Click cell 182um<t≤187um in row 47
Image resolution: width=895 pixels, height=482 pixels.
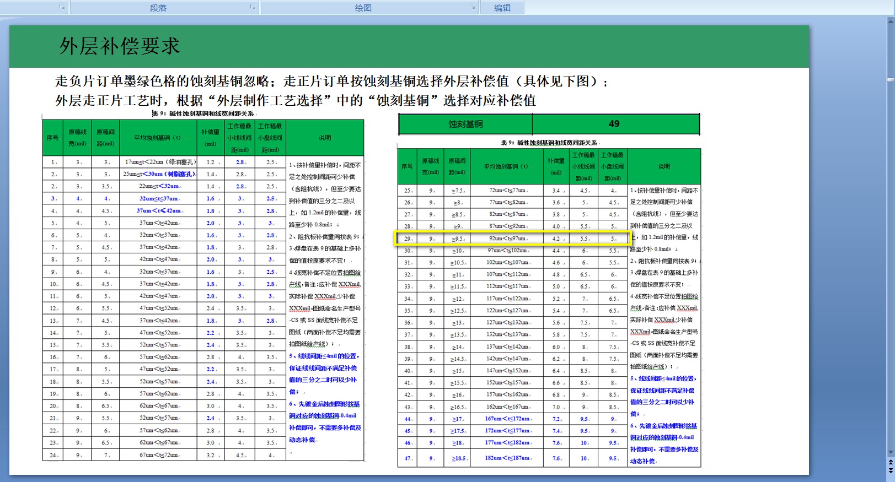(507, 458)
